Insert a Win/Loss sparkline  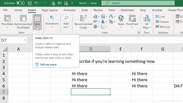tap(163, 27)
